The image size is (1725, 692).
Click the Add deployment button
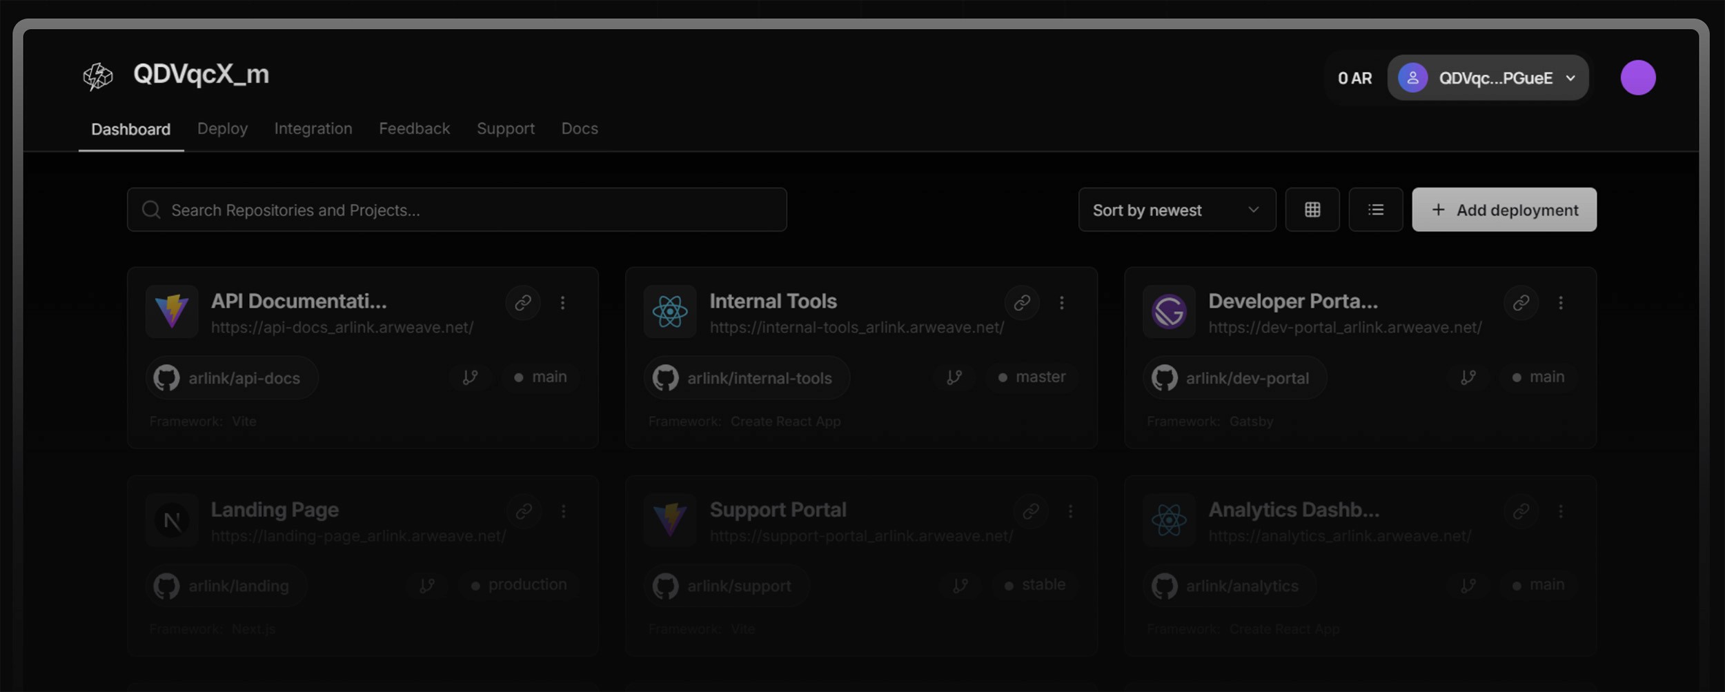pyautogui.click(x=1504, y=210)
